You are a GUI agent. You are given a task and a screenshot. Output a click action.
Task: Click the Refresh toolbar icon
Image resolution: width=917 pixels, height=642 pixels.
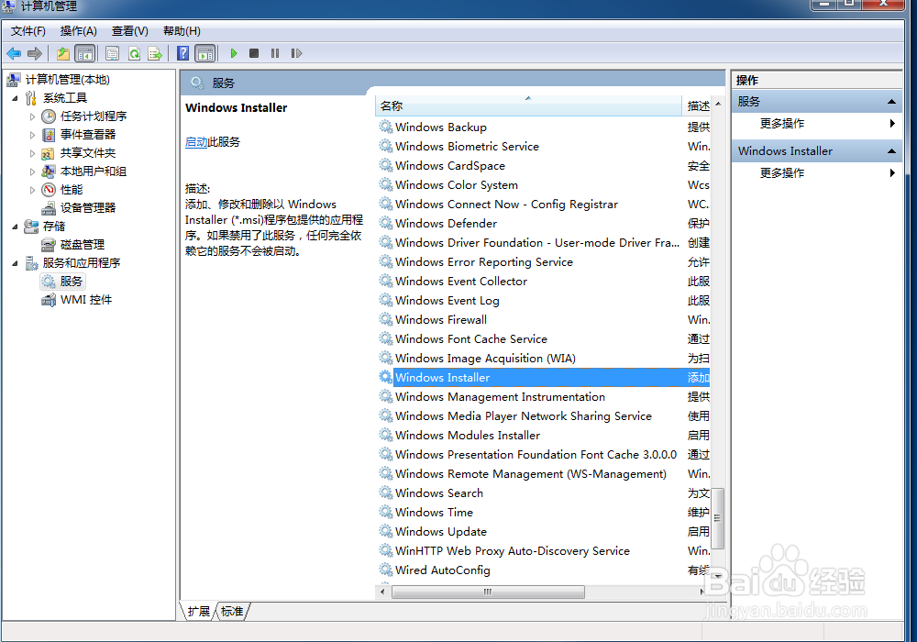point(135,54)
